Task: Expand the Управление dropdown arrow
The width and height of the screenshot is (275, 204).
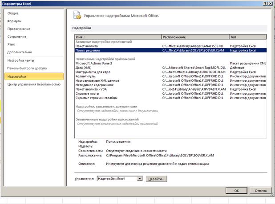Action: [140, 179]
